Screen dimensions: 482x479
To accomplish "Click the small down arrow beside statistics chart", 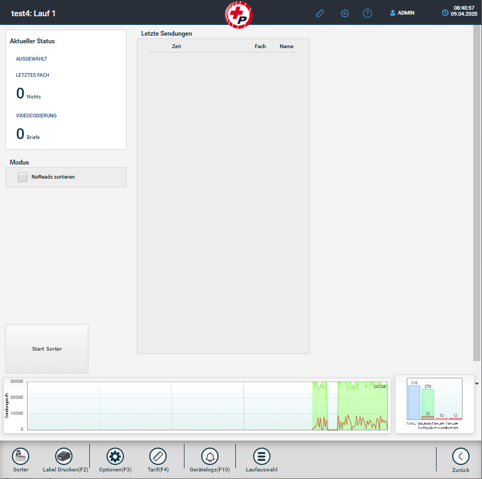I will (x=476, y=383).
